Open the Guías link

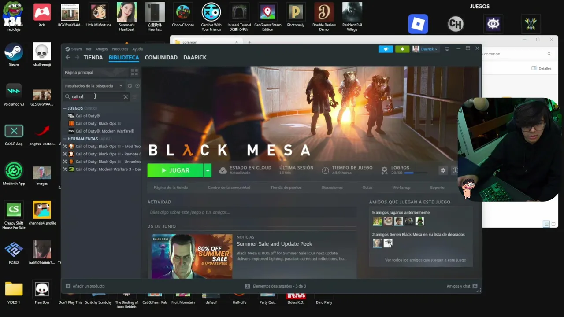pos(367,188)
